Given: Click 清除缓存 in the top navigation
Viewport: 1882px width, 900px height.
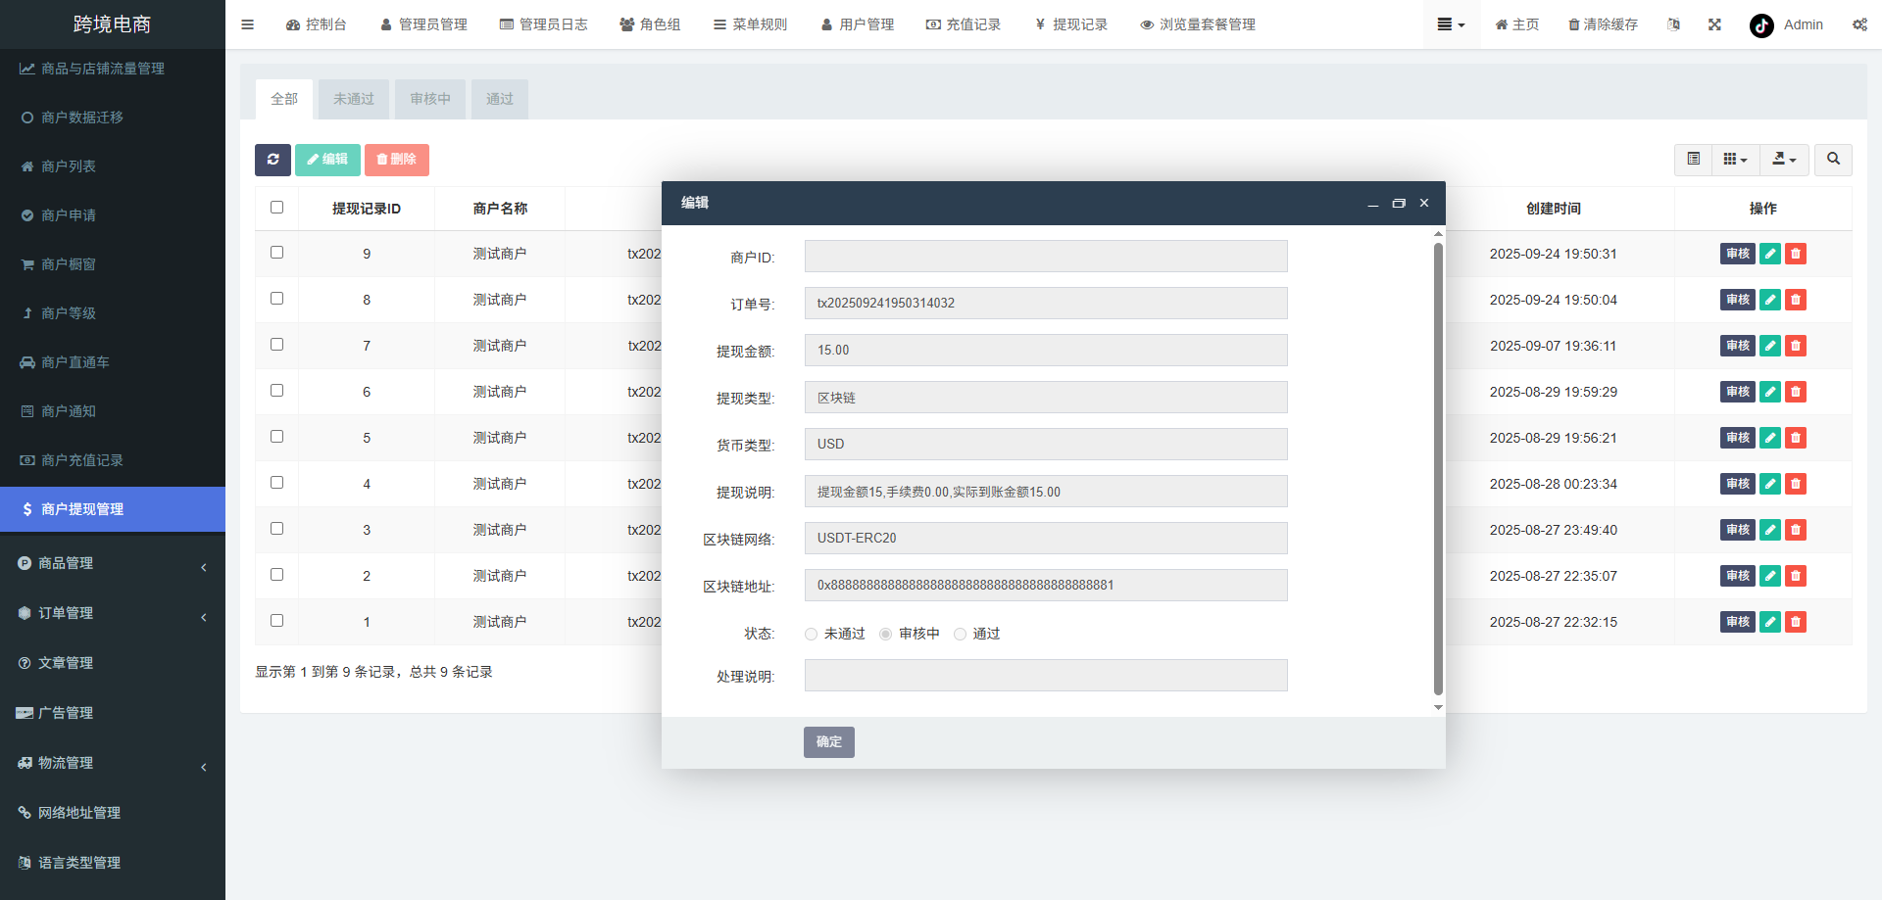Looking at the screenshot, I should (x=1602, y=24).
